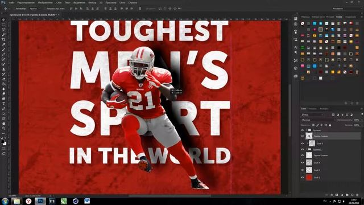364x205 pixels.
Task: Open Yandex browser from the taskbar
Action: click(x=28, y=201)
